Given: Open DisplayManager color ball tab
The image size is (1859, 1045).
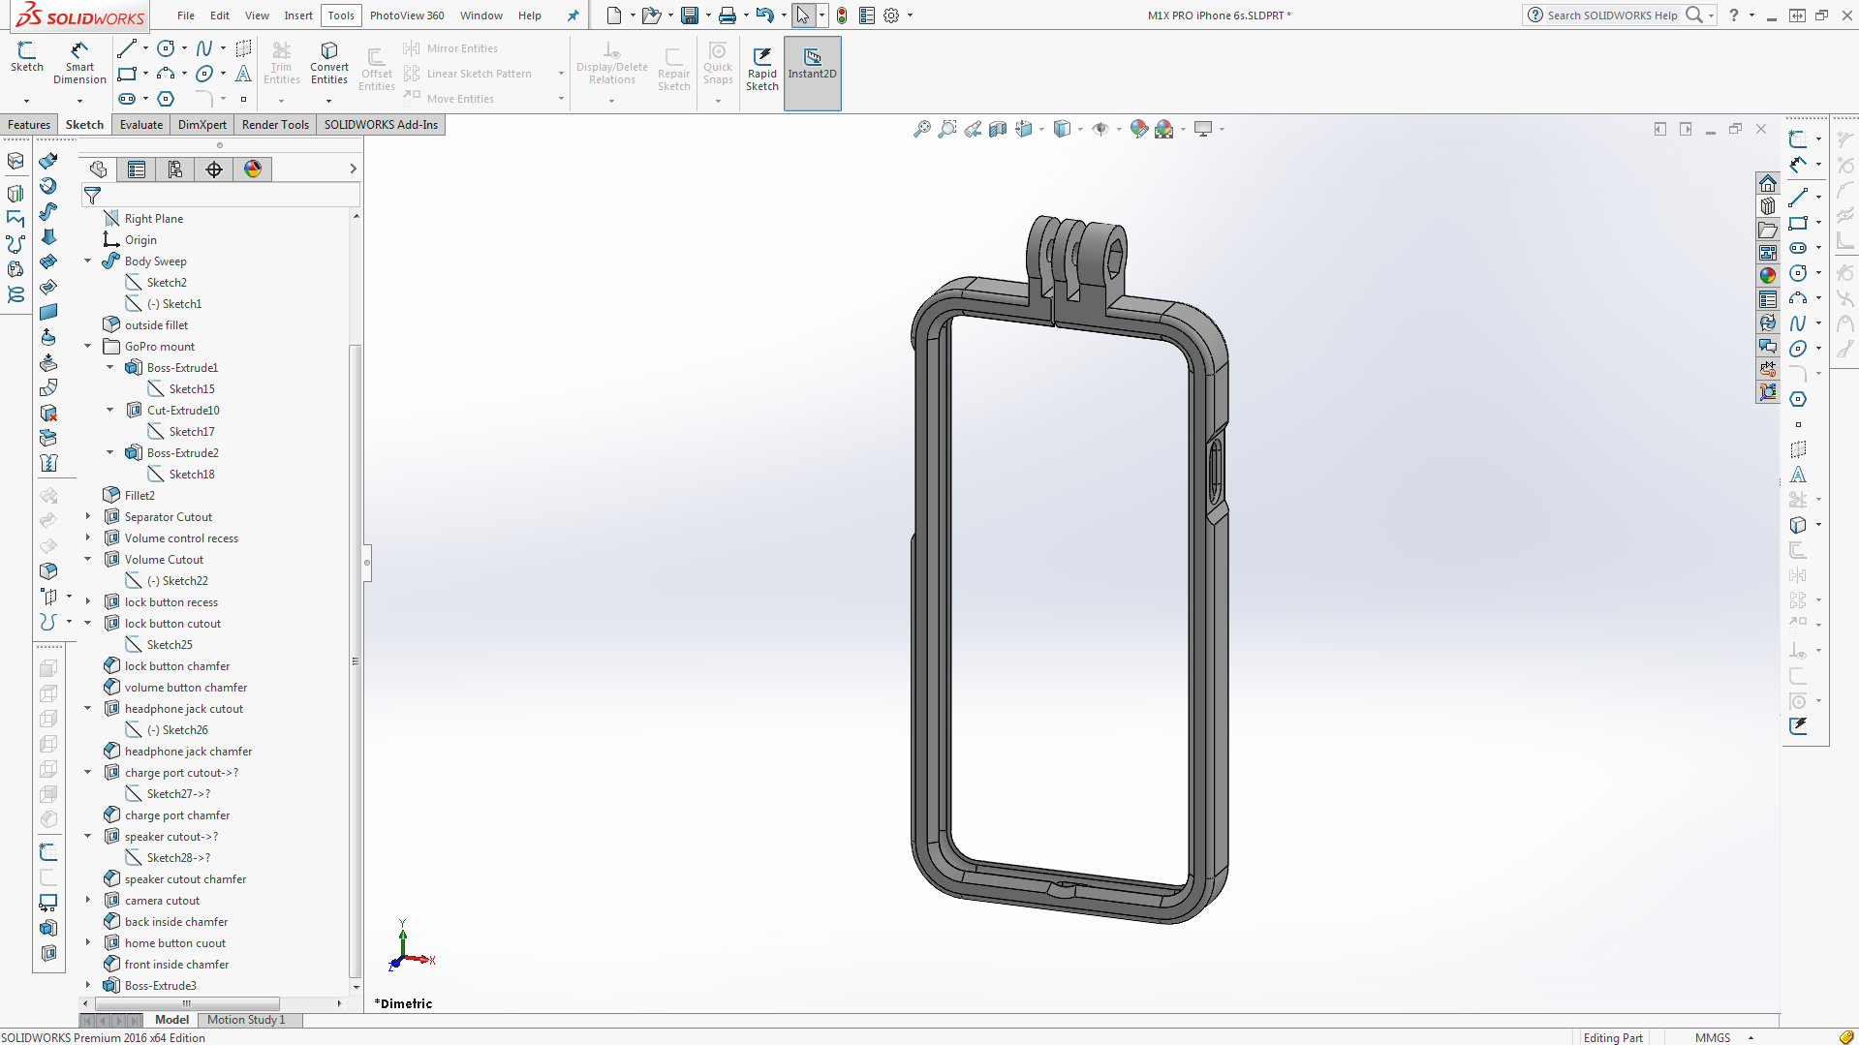Looking at the screenshot, I should [x=253, y=169].
